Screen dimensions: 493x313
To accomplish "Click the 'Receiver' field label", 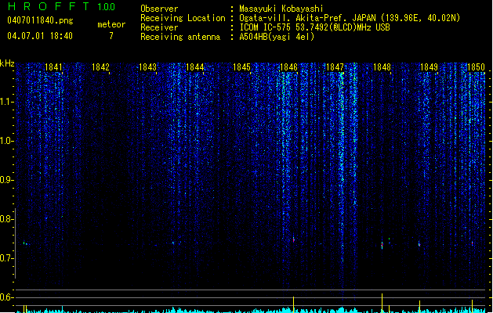I will (159, 27).
